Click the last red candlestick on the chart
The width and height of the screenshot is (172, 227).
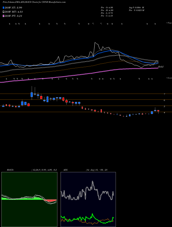pos(158,111)
